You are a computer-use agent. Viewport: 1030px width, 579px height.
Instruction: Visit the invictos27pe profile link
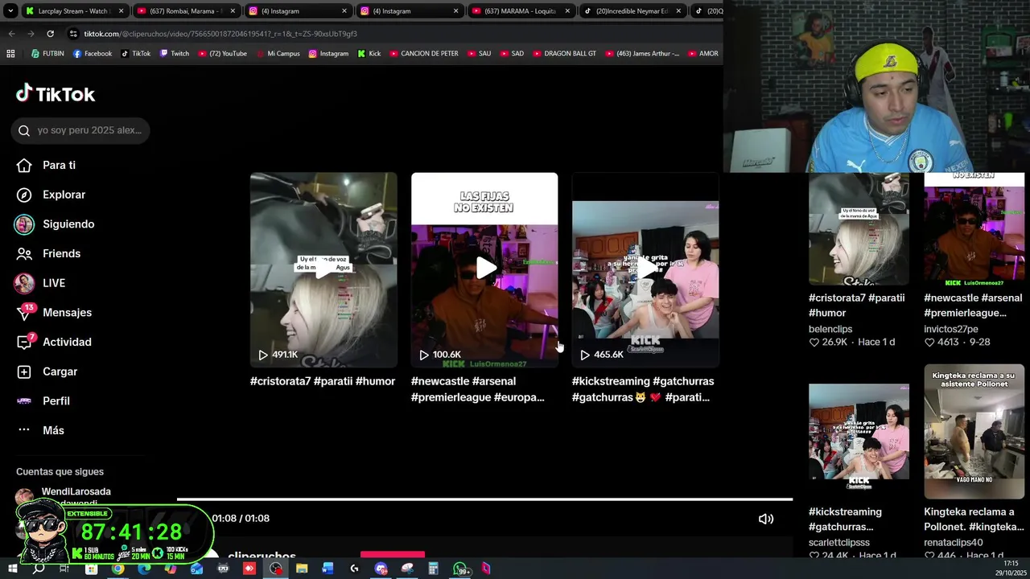pos(951,329)
